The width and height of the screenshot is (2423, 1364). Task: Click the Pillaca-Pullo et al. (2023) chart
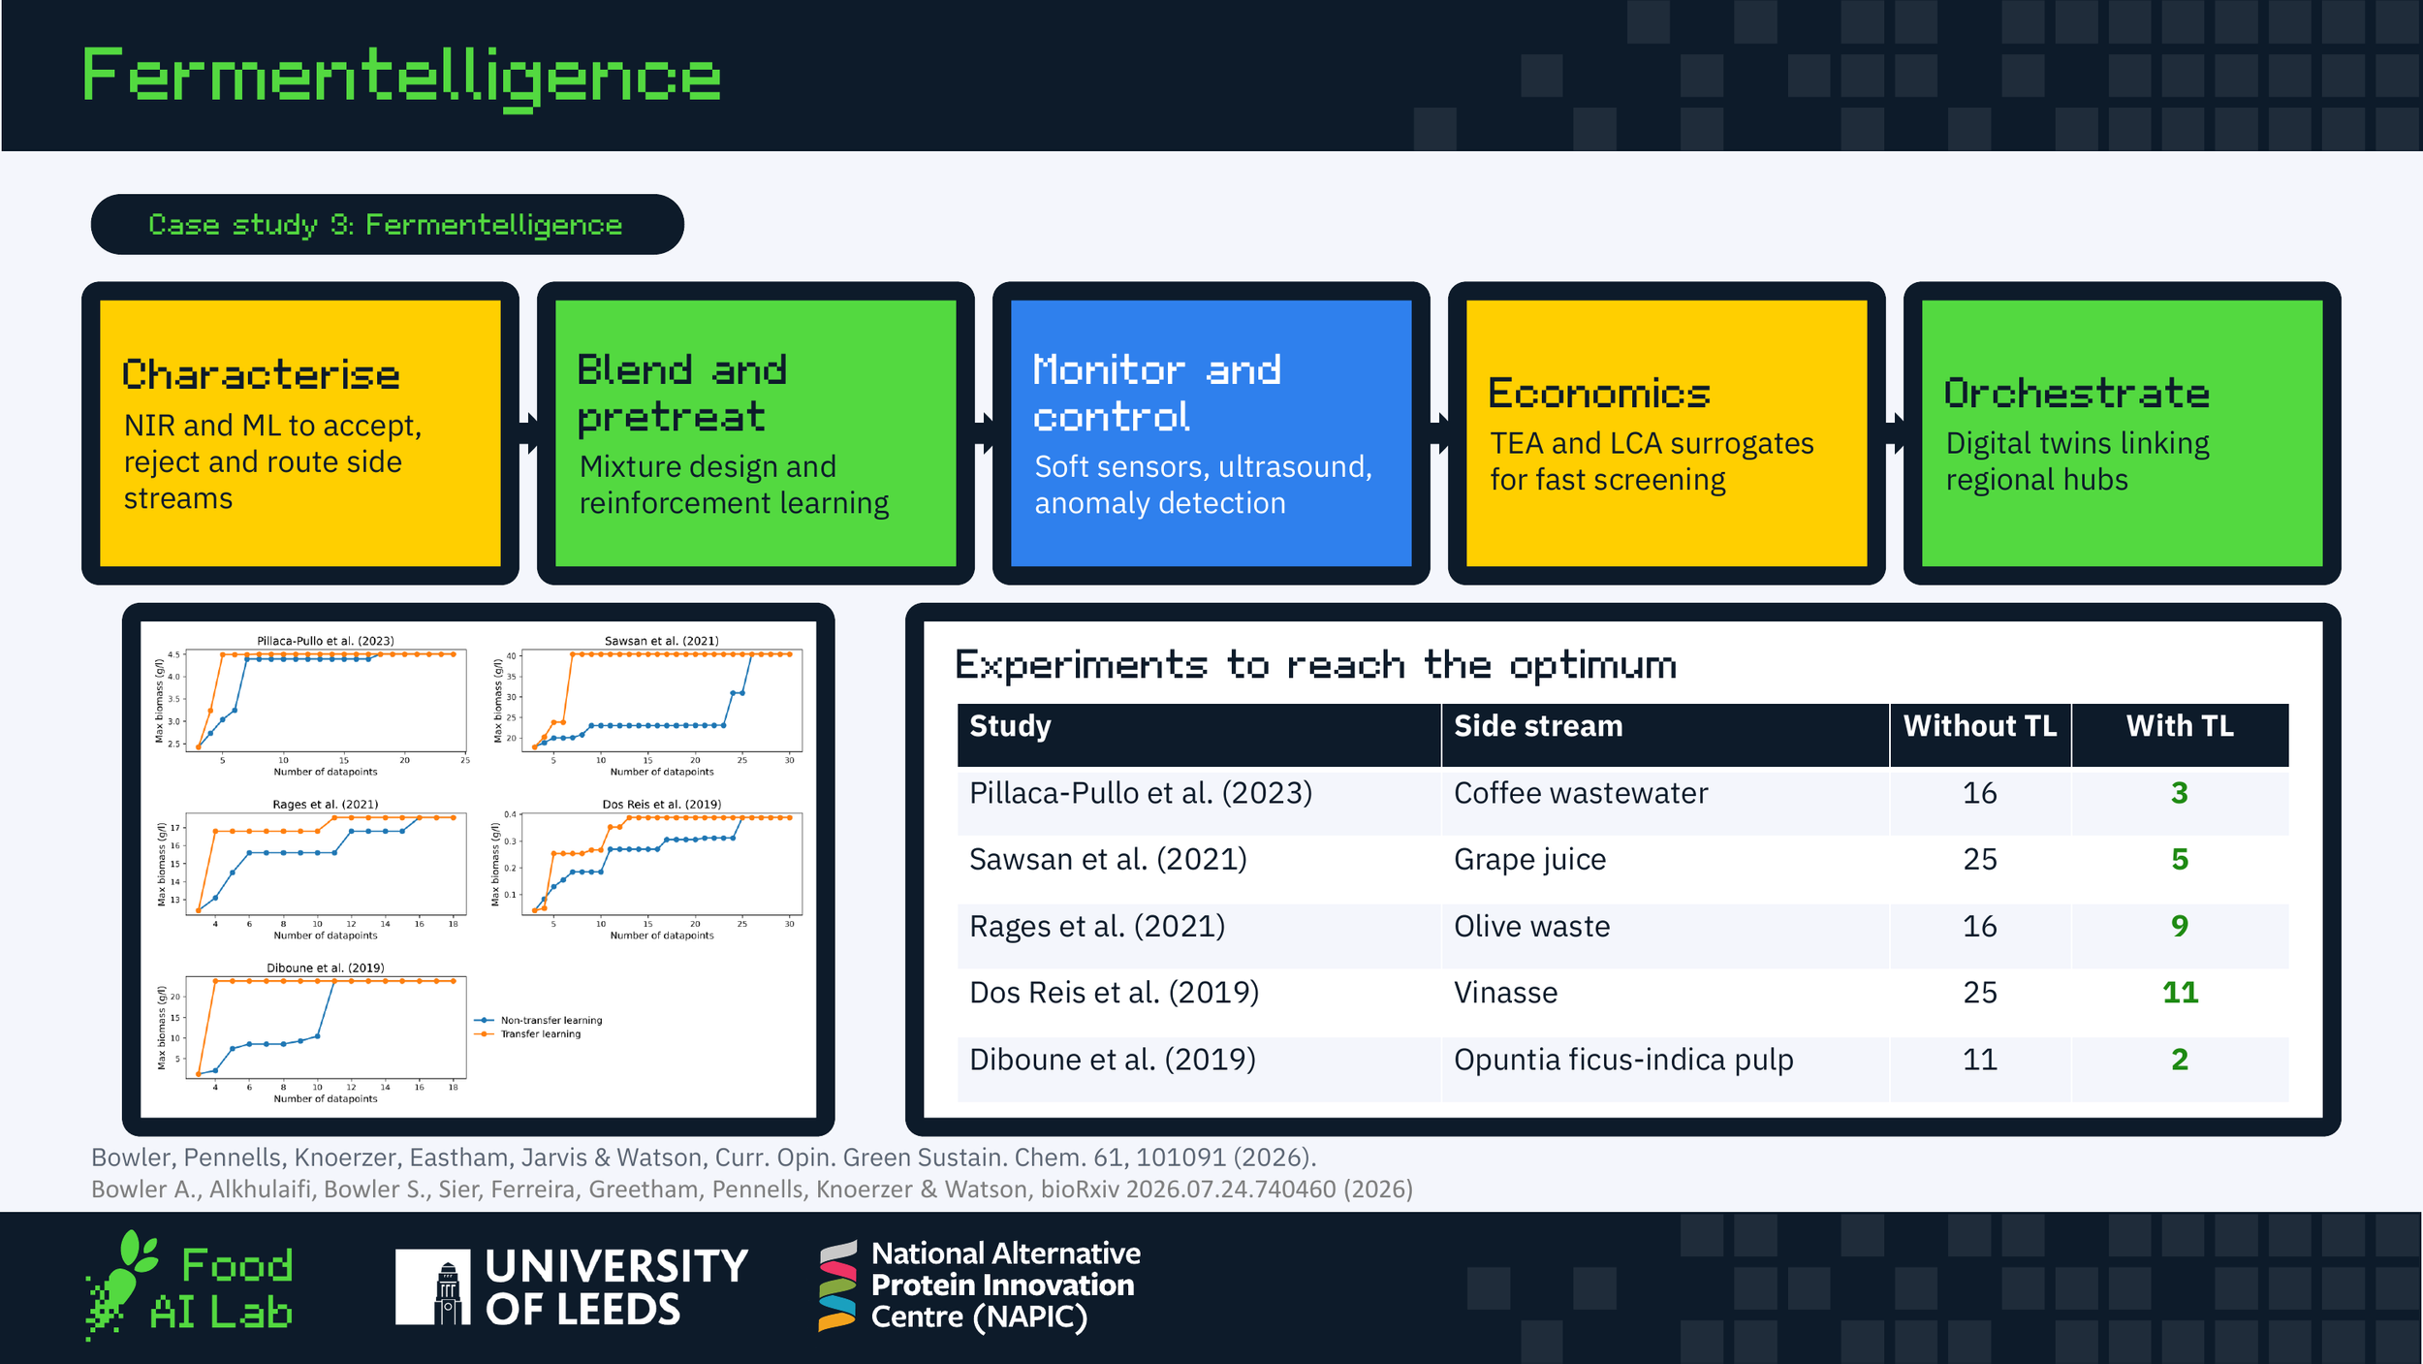(x=313, y=706)
